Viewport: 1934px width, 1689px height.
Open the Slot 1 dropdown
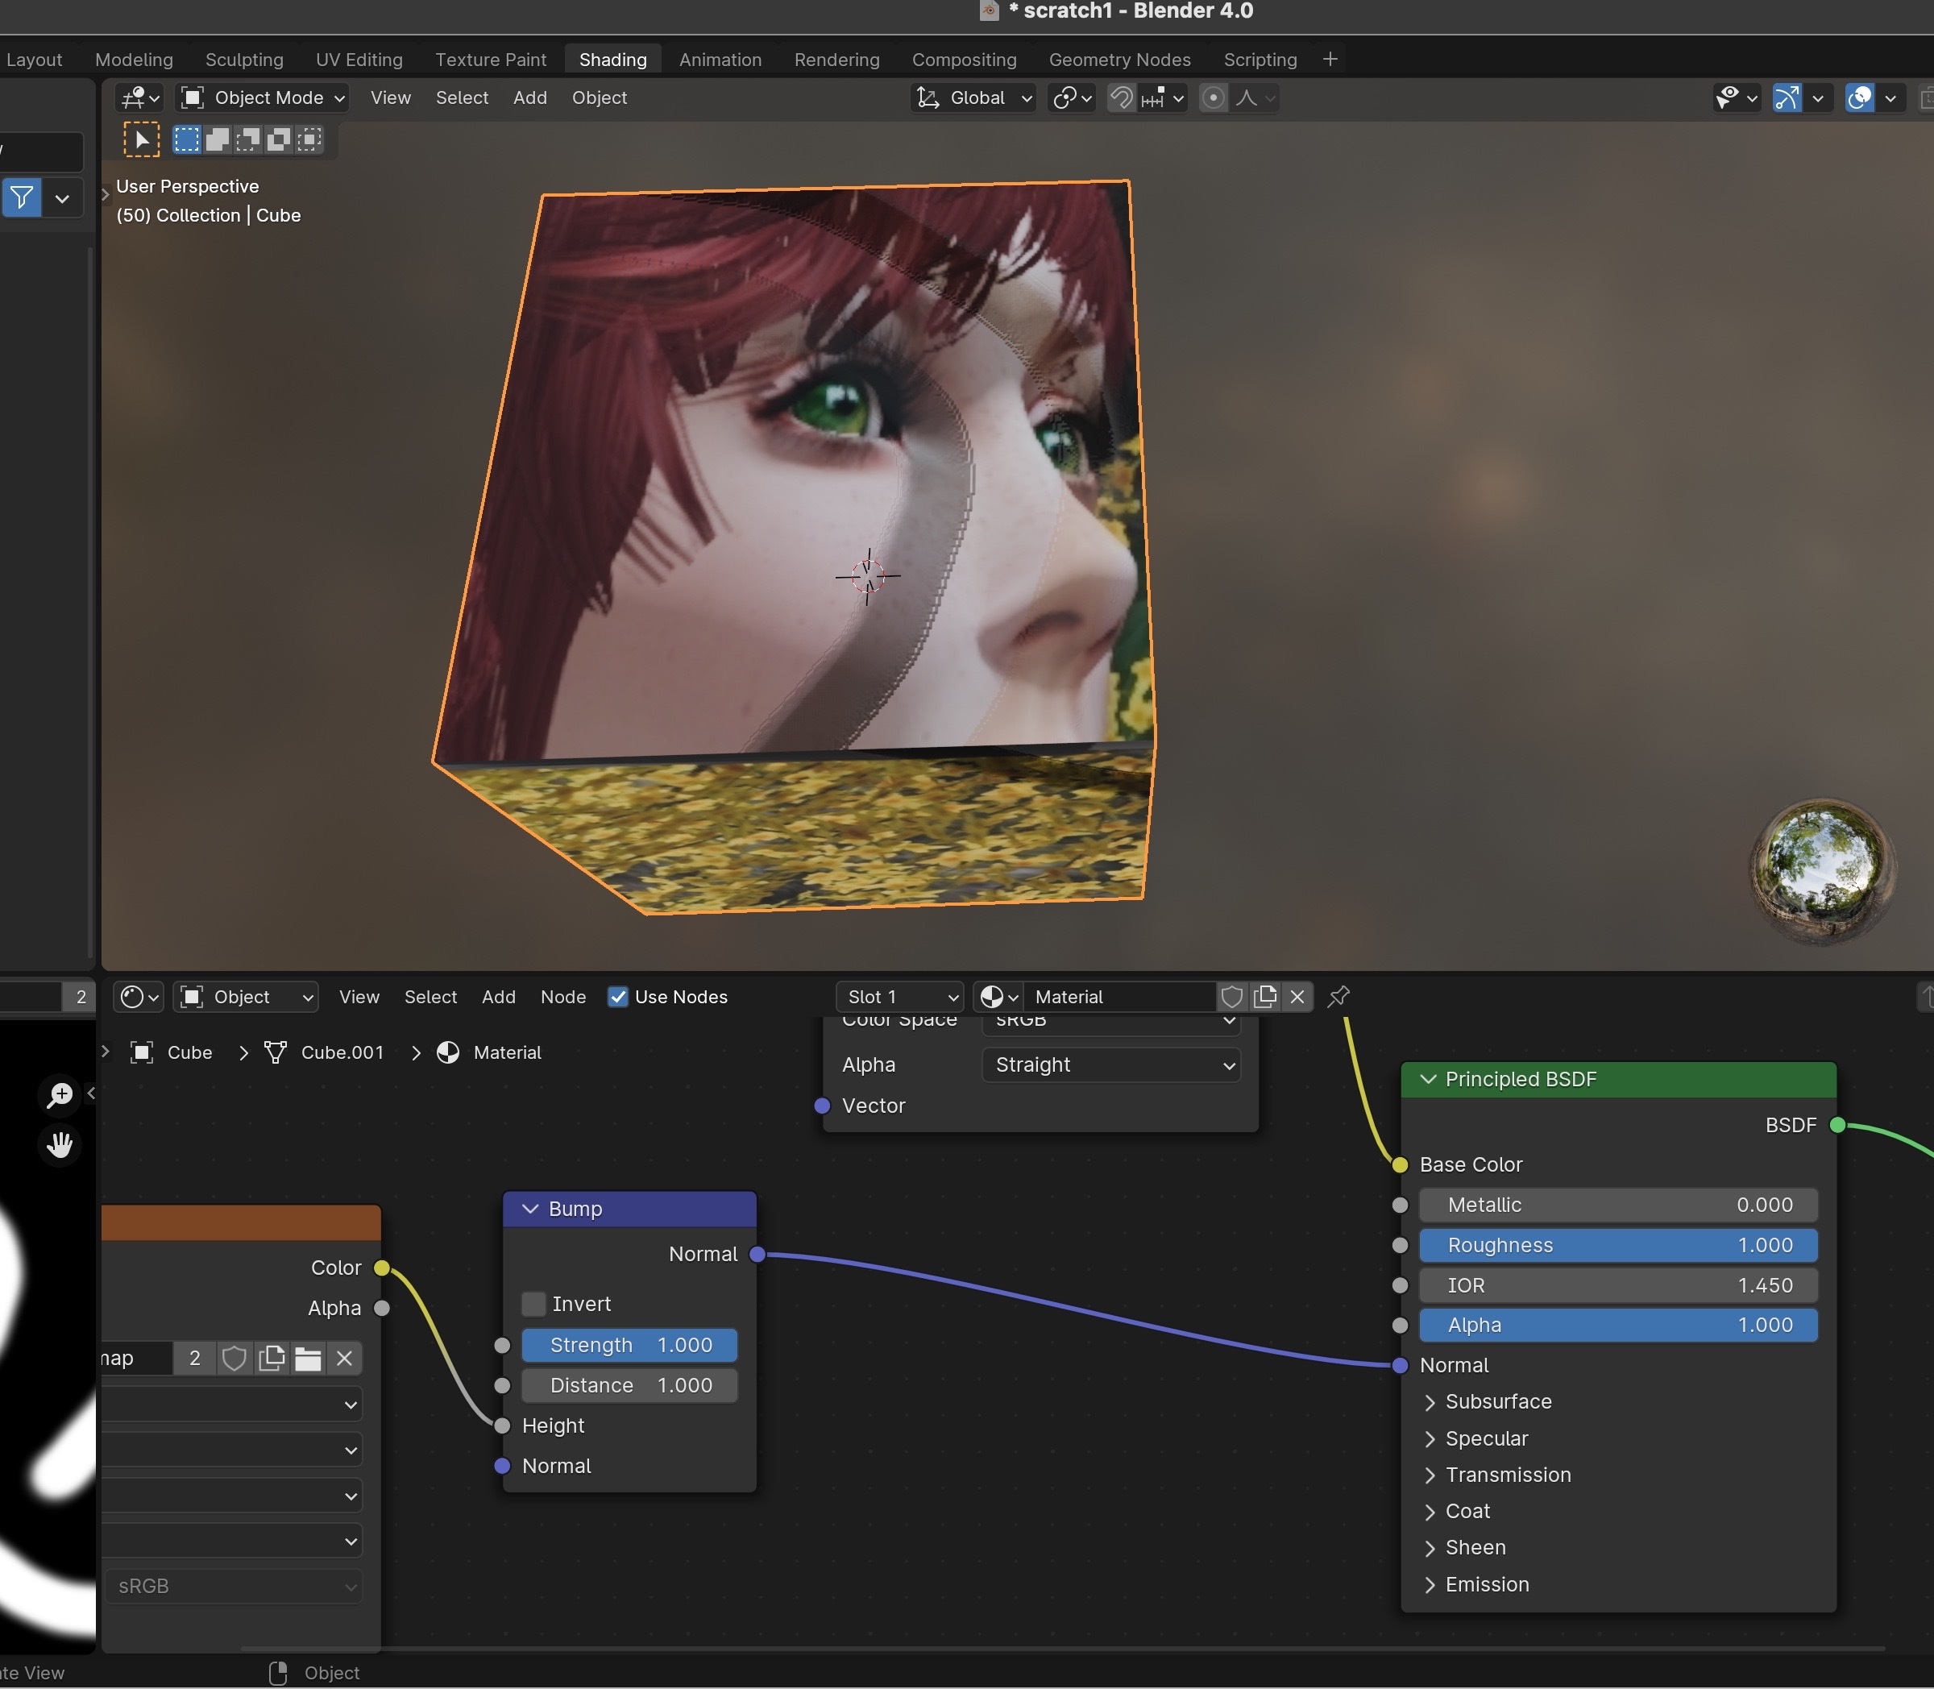coord(900,997)
